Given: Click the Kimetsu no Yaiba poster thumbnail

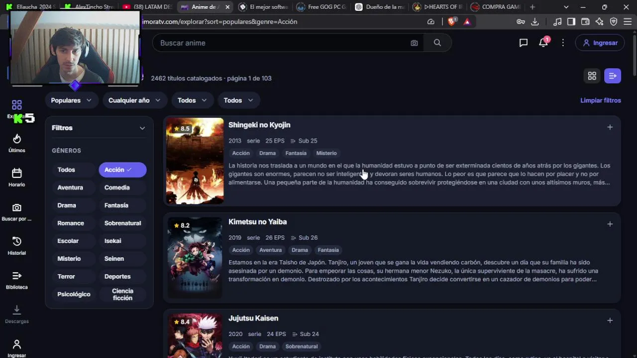Looking at the screenshot, I should click(x=195, y=258).
